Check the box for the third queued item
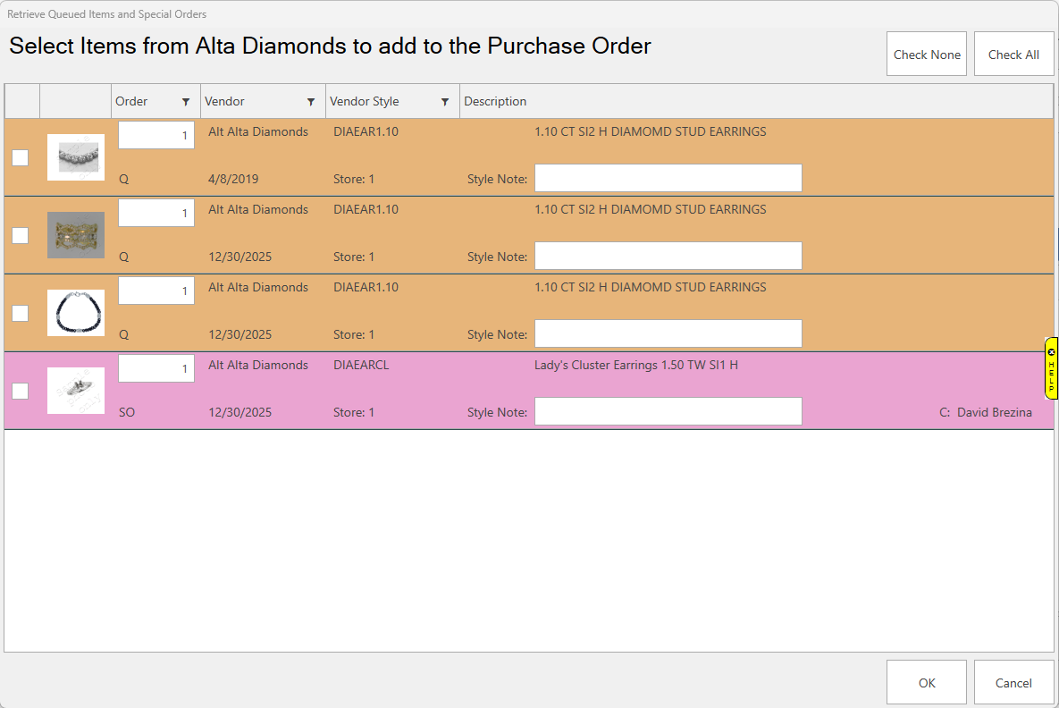 click(x=21, y=313)
